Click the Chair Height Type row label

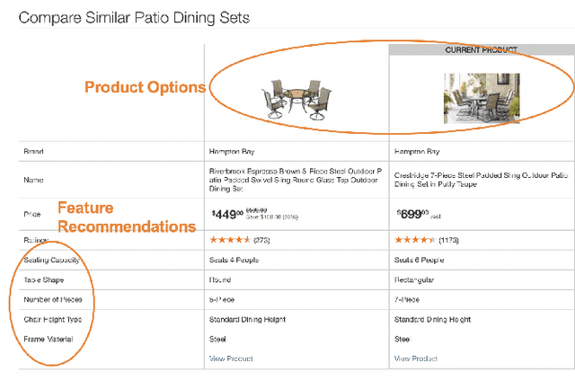(x=56, y=319)
